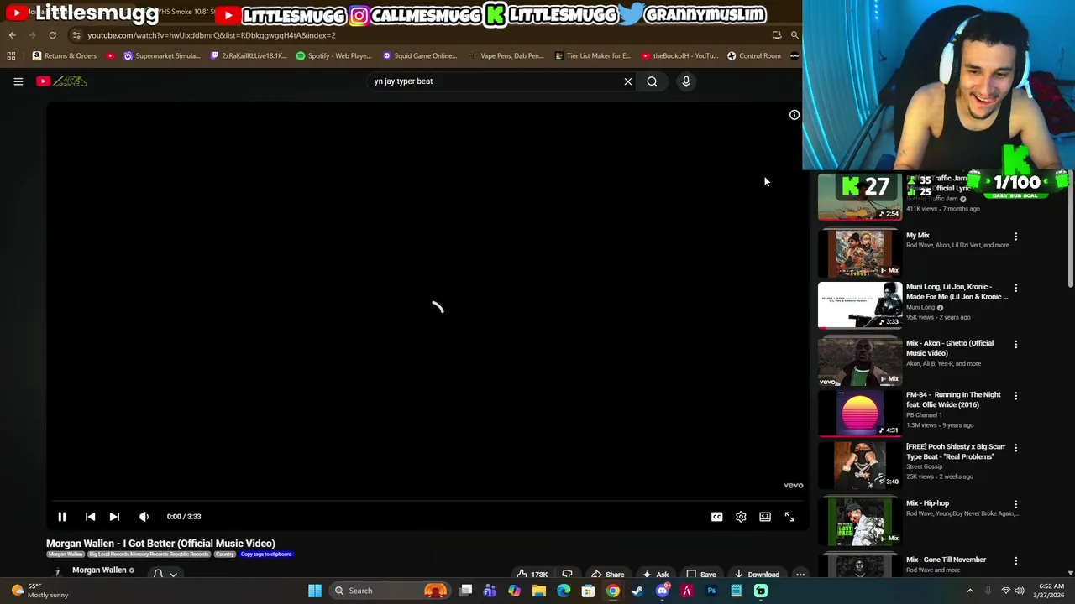This screenshot has height=604, width=1075.
Task: Open Spotify - Web Player bookmark
Action: coord(333,56)
